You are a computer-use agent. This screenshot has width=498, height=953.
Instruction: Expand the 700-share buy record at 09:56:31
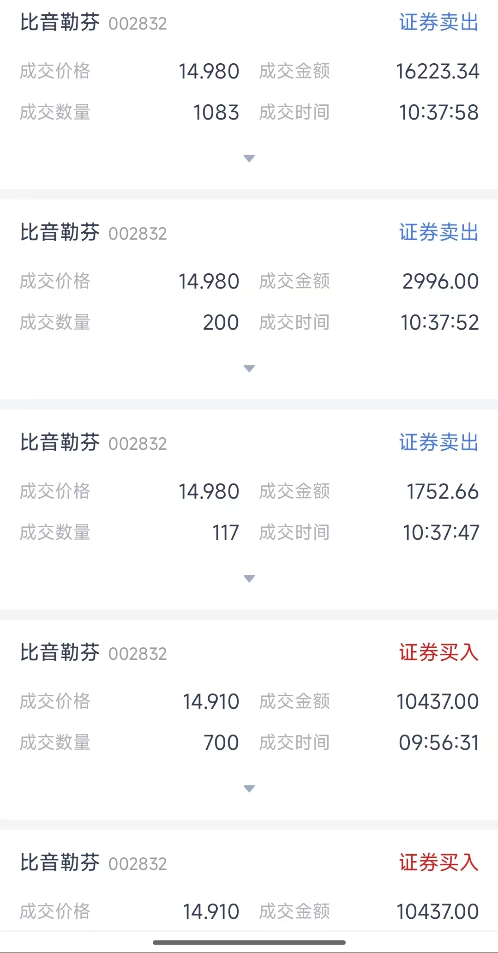tap(249, 789)
